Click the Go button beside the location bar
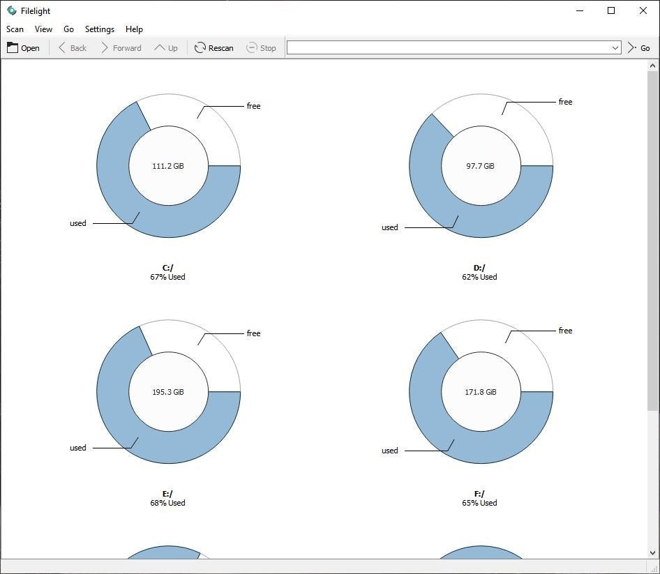 [x=639, y=48]
